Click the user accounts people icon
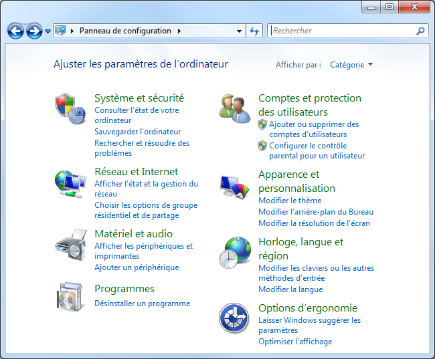 tap(234, 109)
